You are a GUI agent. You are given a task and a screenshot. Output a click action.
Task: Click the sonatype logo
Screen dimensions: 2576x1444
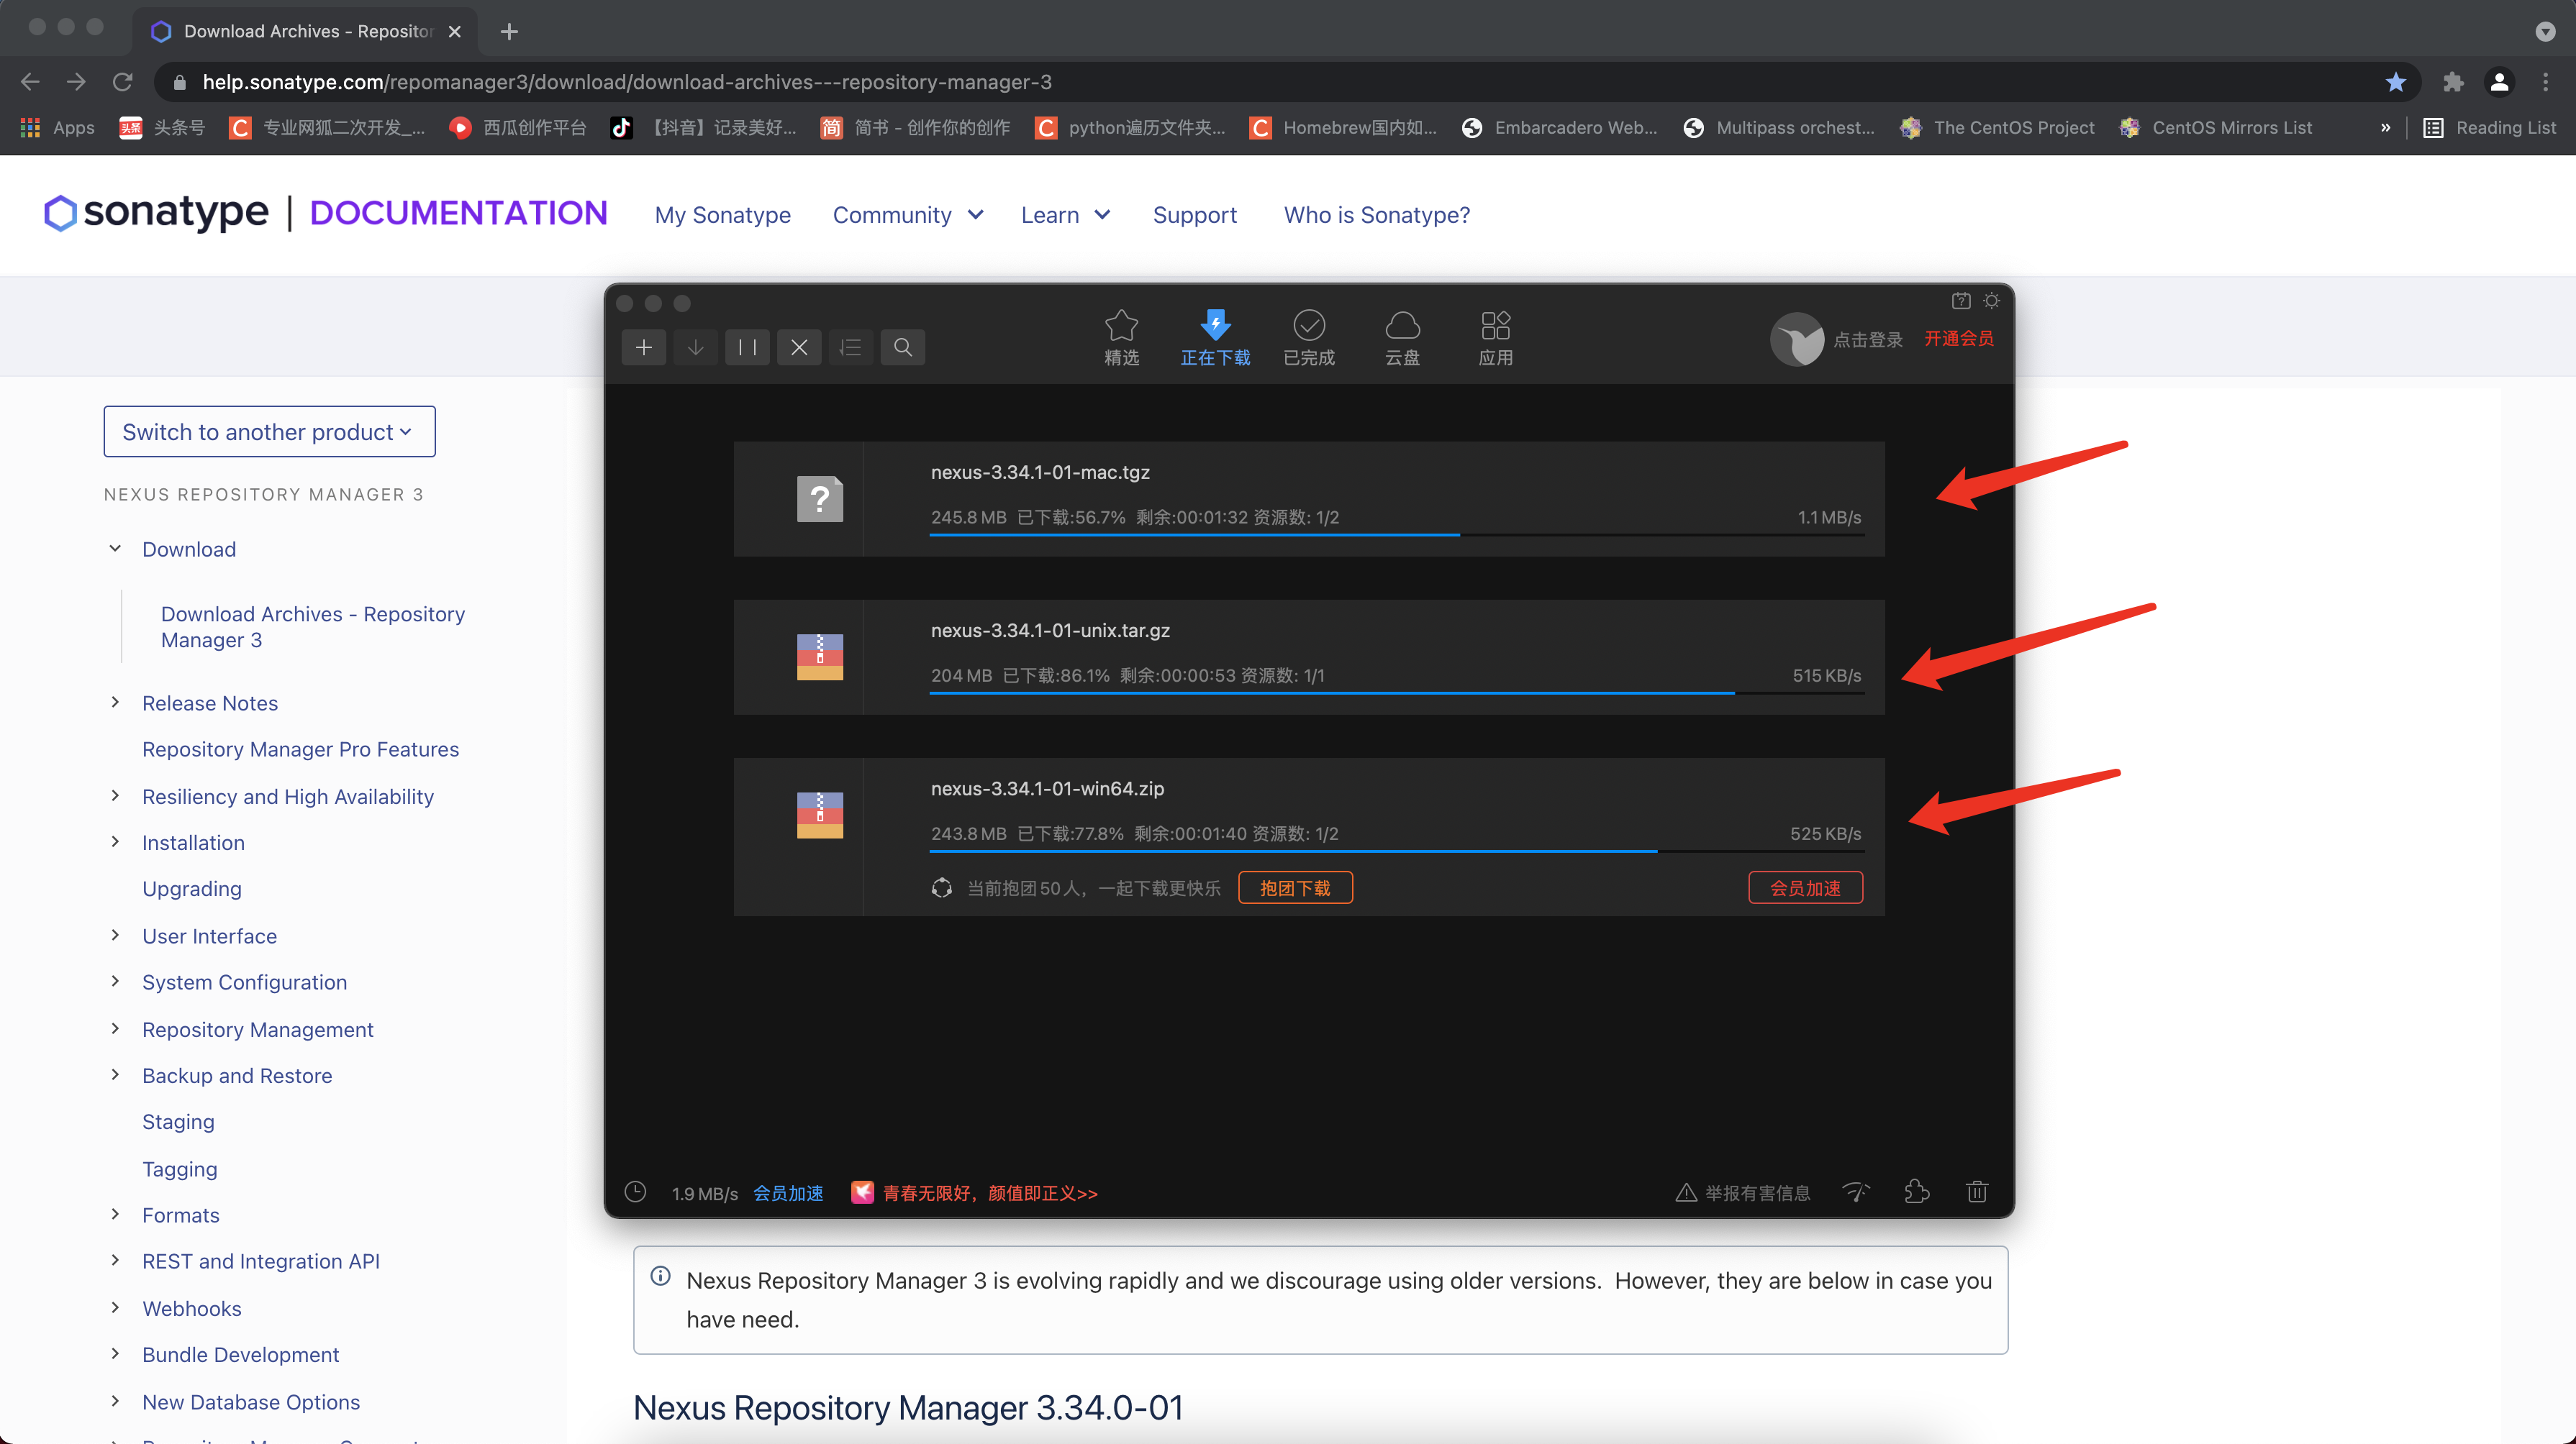click(x=156, y=212)
